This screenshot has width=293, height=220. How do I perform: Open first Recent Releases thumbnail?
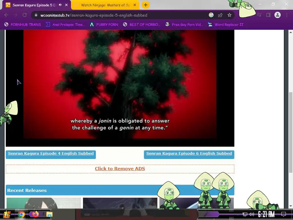point(44,203)
